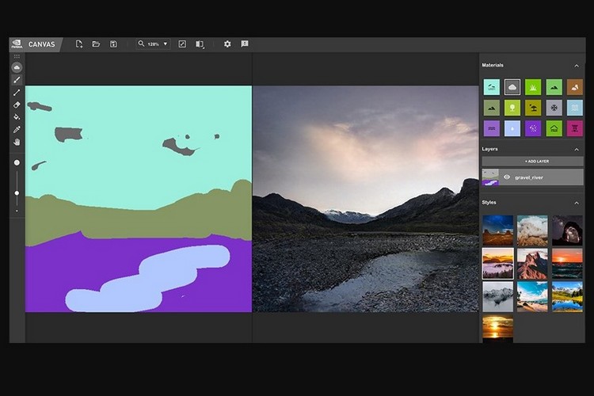This screenshot has height=396, width=594.
Task: Apply the white cumulus cloud style
Action: pyautogui.click(x=532, y=230)
